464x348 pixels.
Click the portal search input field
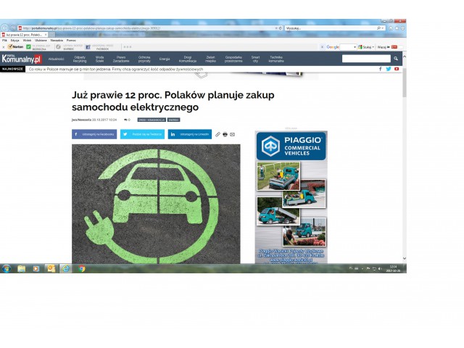(x=365, y=58)
